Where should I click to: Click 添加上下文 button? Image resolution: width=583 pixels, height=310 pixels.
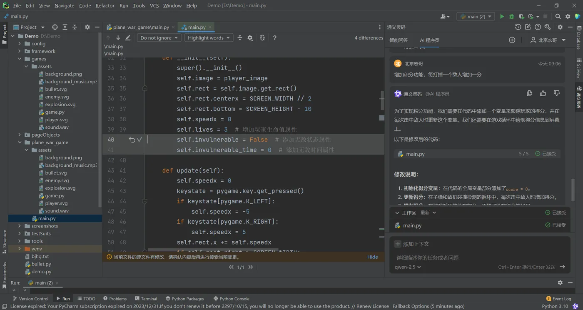pos(412,244)
